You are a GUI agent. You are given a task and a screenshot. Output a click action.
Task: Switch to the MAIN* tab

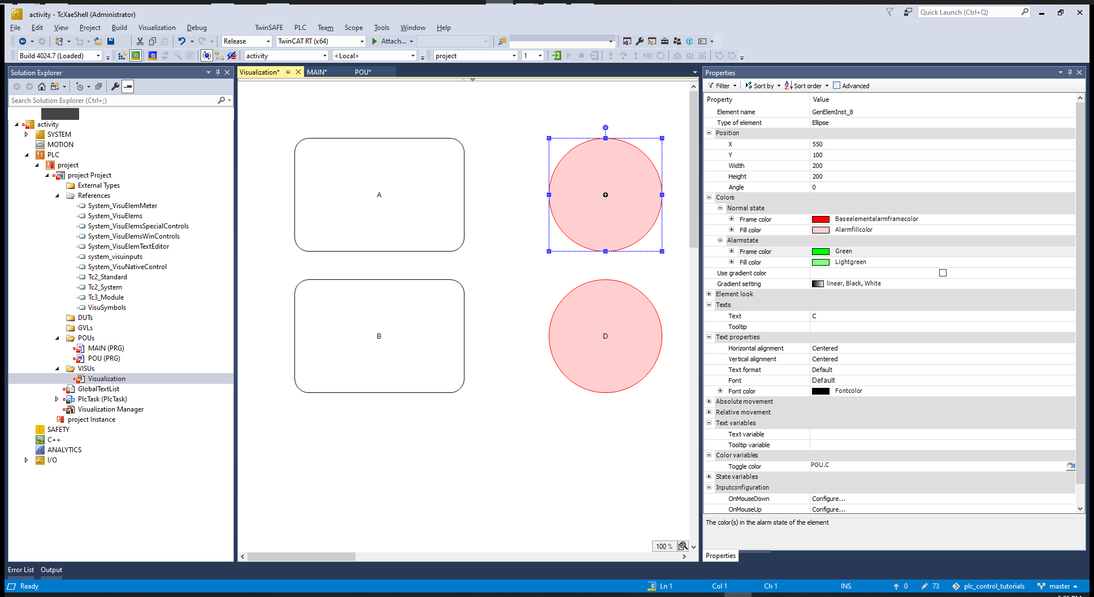point(316,72)
